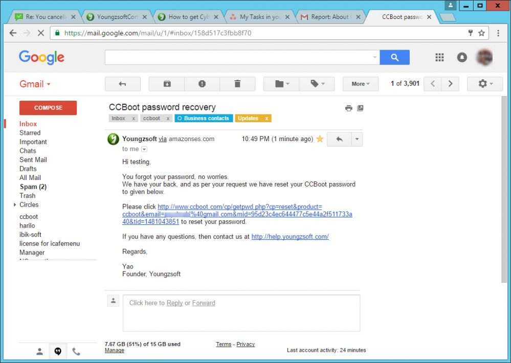Open Drafts folder
Viewport: 511px width, 363px height.
click(x=28, y=169)
